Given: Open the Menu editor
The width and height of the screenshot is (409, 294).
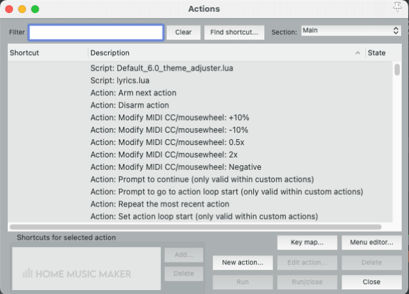Looking at the screenshot, I should pyautogui.click(x=372, y=242).
